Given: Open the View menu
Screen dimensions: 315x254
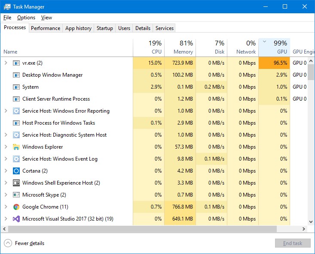Looking at the screenshot, I should pos(46,18).
